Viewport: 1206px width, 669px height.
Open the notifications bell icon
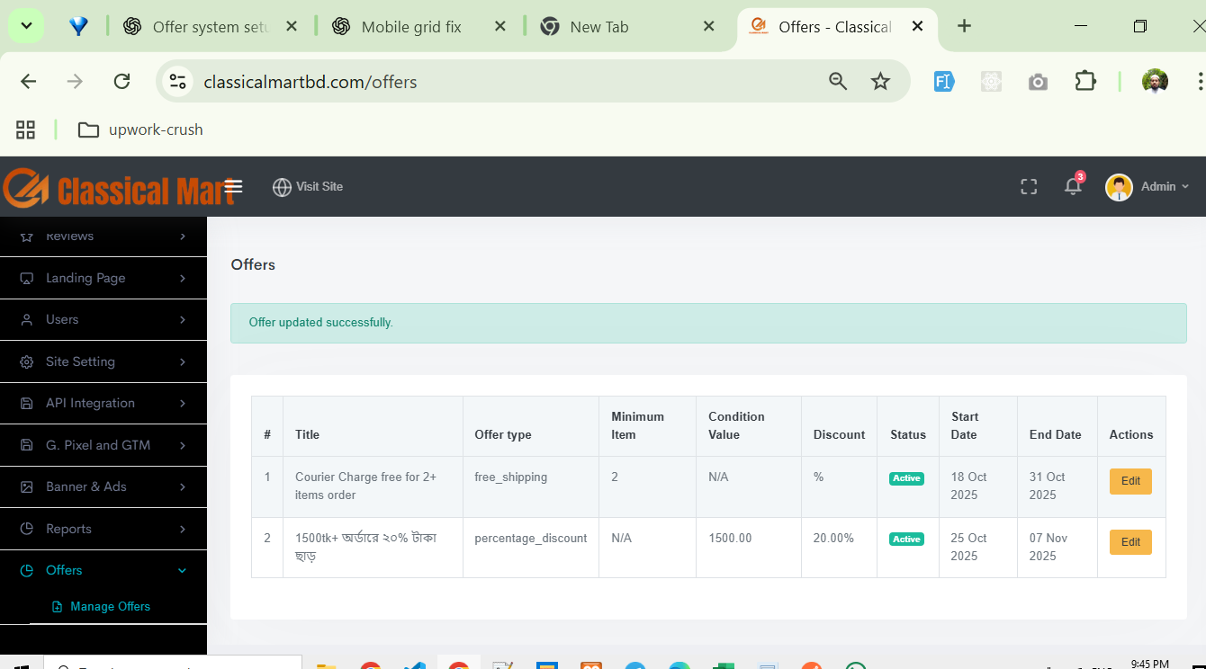1073,186
